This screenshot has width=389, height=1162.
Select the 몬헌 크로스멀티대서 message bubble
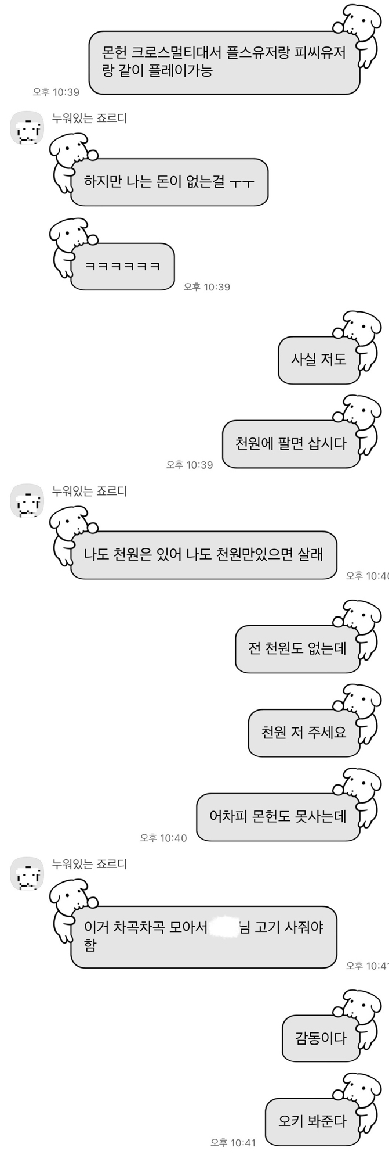pyautogui.click(x=224, y=63)
